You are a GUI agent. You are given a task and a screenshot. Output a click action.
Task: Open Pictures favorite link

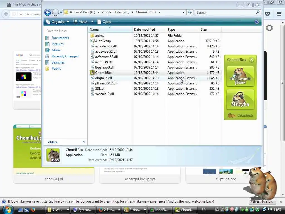pos(57,44)
